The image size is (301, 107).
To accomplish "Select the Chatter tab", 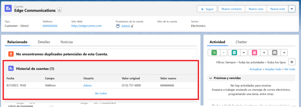I will point(241,42).
